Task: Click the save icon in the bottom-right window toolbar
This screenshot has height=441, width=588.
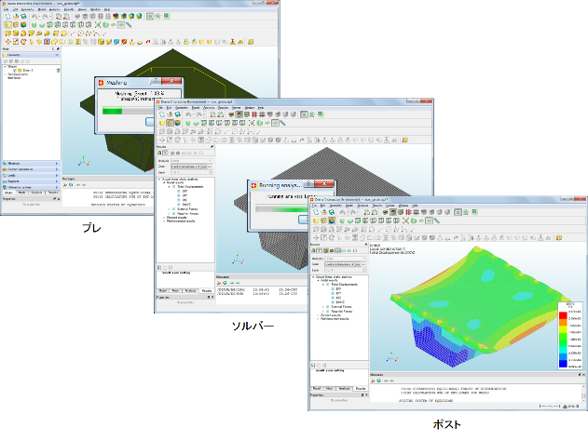Action: pos(332,213)
